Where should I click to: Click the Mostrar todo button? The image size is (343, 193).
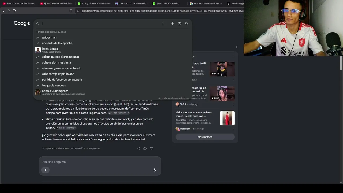(x=205, y=137)
